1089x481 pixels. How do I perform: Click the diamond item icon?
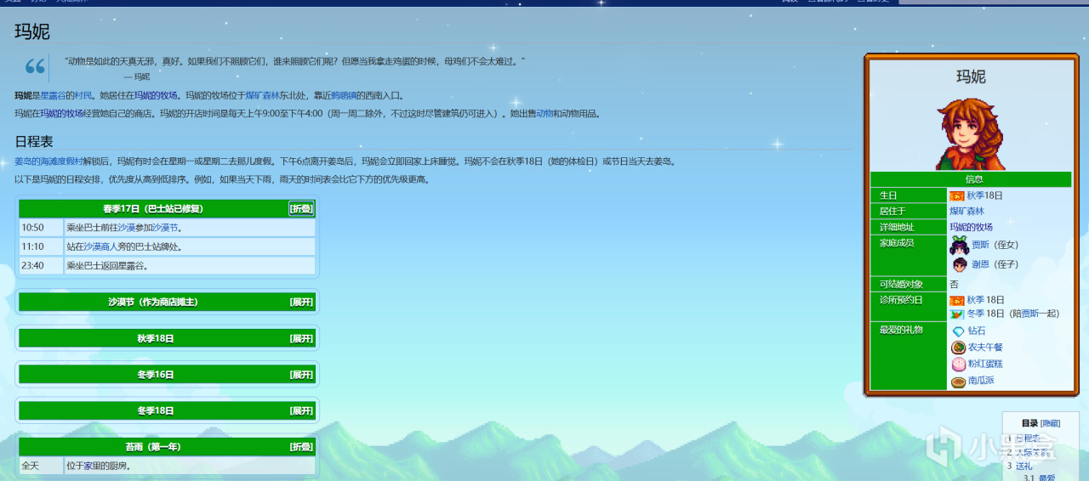(x=959, y=331)
